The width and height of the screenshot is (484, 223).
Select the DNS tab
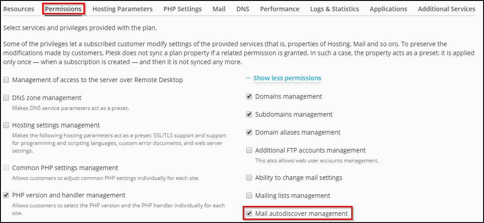243,9
